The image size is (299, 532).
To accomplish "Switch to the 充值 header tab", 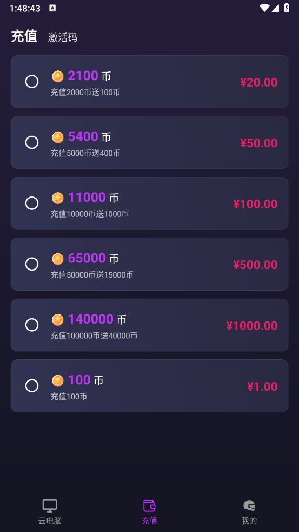I will (24, 36).
